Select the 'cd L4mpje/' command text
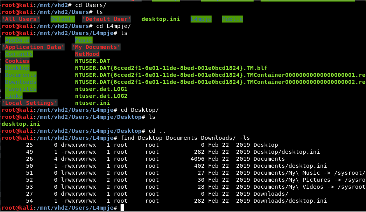Screen dimensions: 366x212 click(x=114, y=26)
